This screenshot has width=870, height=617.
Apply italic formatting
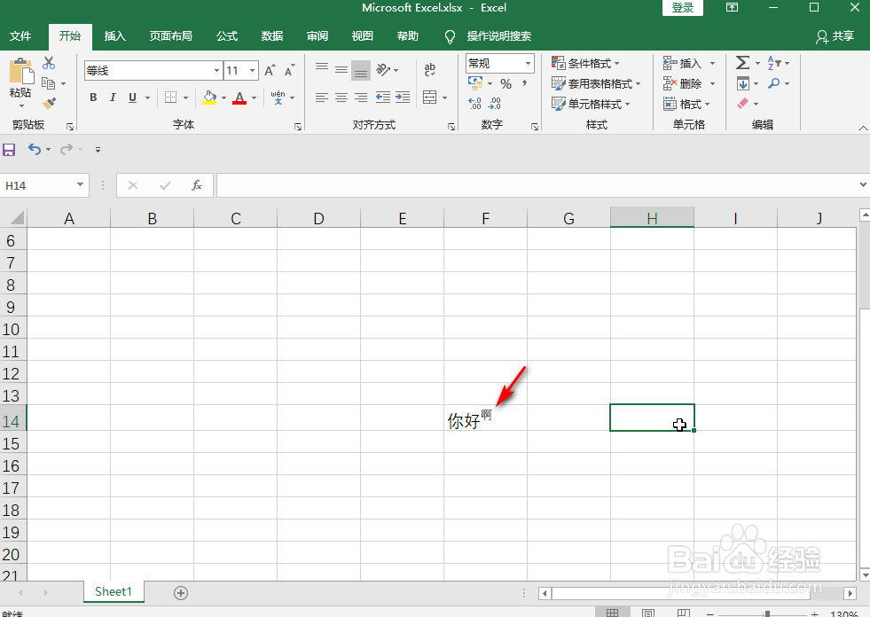(x=112, y=98)
